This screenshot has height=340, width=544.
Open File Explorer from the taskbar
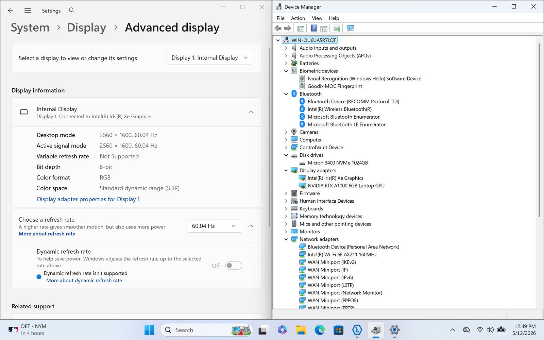(301, 330)
